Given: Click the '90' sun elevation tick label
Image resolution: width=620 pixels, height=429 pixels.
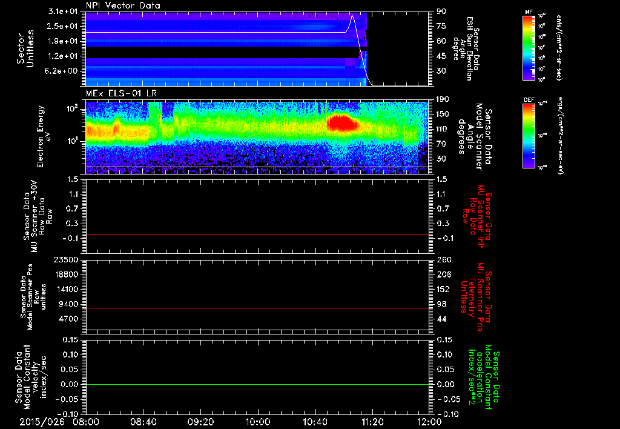Looking at the screenshot, I should point(441,12).
